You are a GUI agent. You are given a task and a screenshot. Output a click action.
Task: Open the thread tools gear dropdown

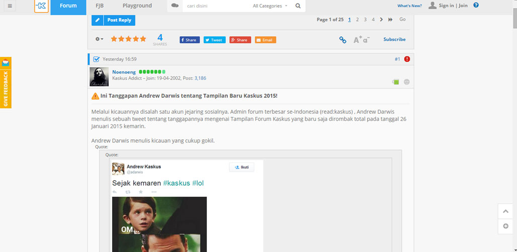pyautogui.click(x=99, y=39)
